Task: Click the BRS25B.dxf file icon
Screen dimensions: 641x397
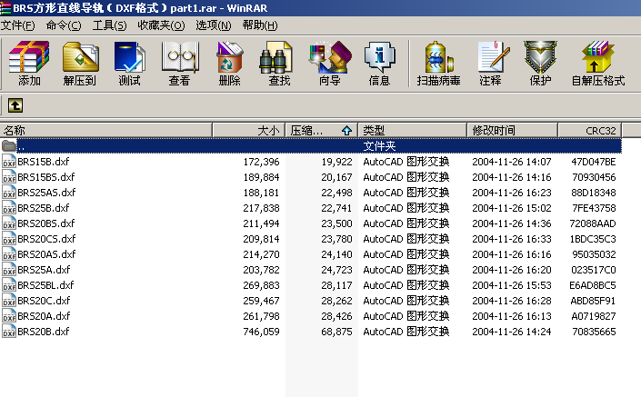Action: (9, 208)
